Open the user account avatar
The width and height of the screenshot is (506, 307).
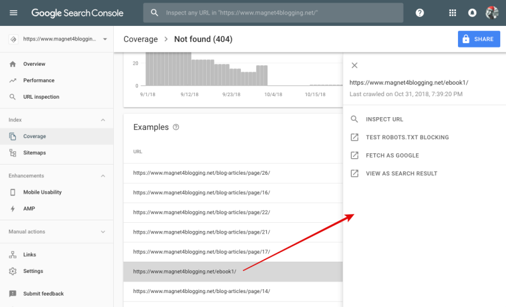tap(492, 13)
